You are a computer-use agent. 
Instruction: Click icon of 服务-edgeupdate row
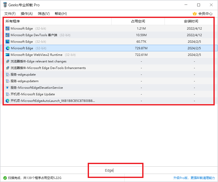coord(7,74)
